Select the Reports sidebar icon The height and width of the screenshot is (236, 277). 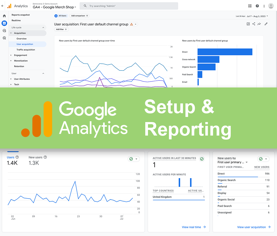pos(4,23)
